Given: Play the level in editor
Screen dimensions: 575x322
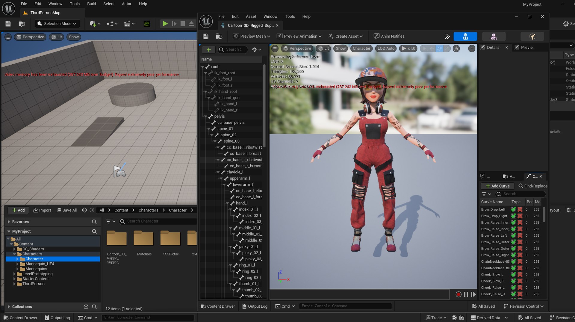Looking at the screenshot, I should [165, 24].
